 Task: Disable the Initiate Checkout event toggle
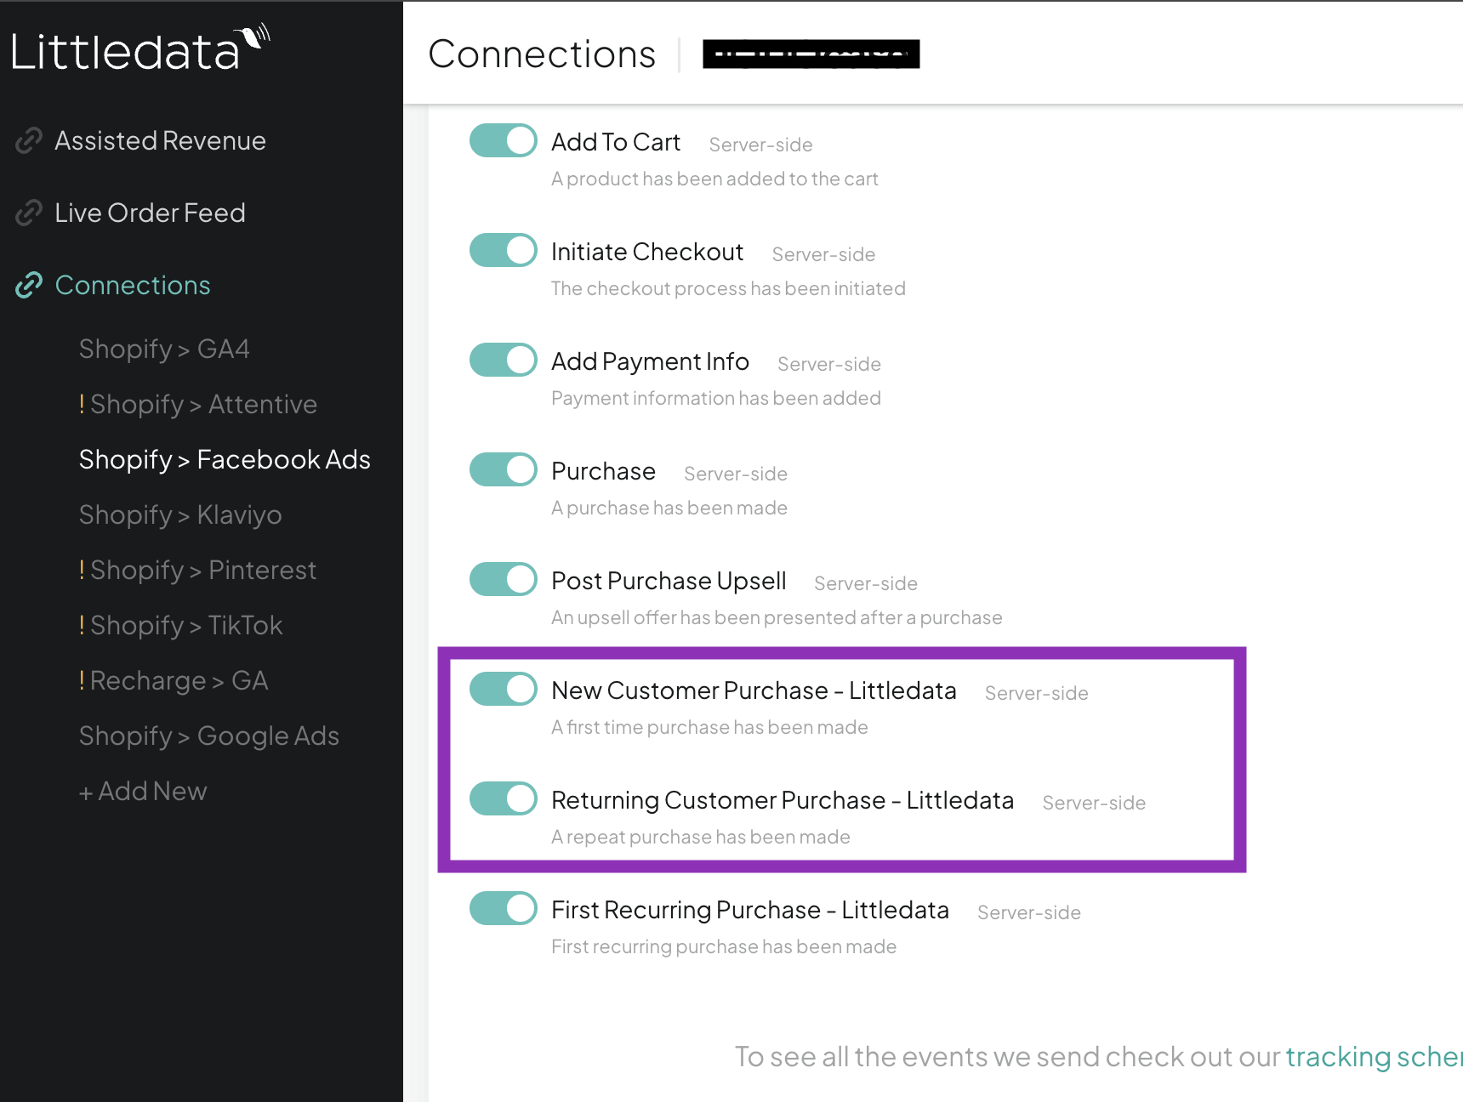click(504, 250)
